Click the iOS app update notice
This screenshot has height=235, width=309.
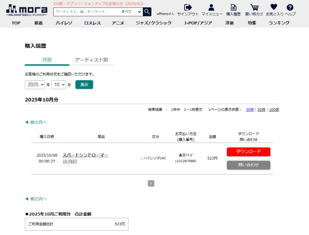pos(99,4)
